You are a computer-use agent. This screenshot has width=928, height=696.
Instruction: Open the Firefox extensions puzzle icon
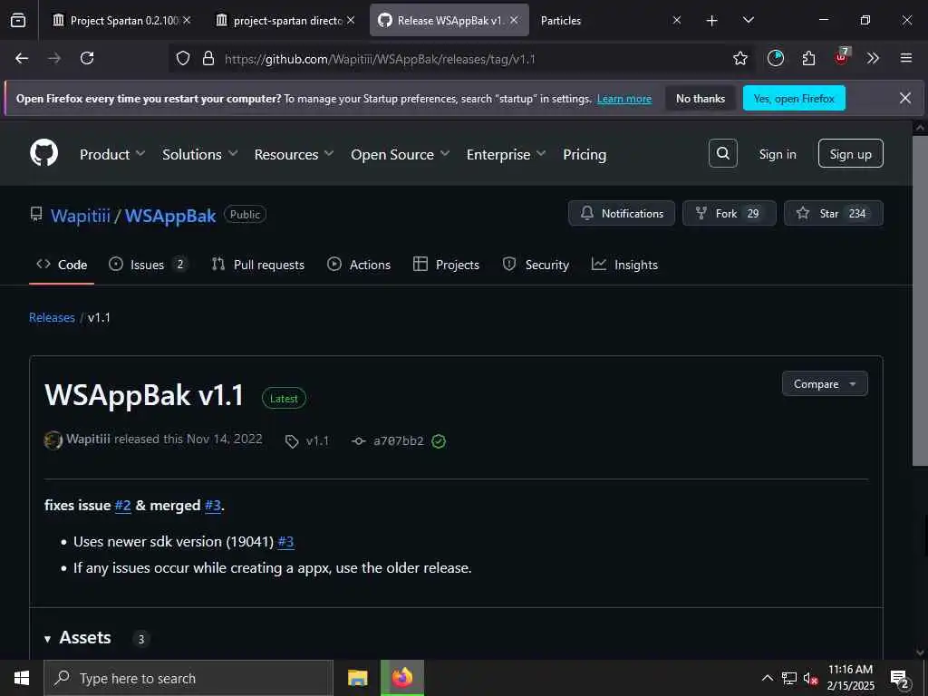pos(808,58)
